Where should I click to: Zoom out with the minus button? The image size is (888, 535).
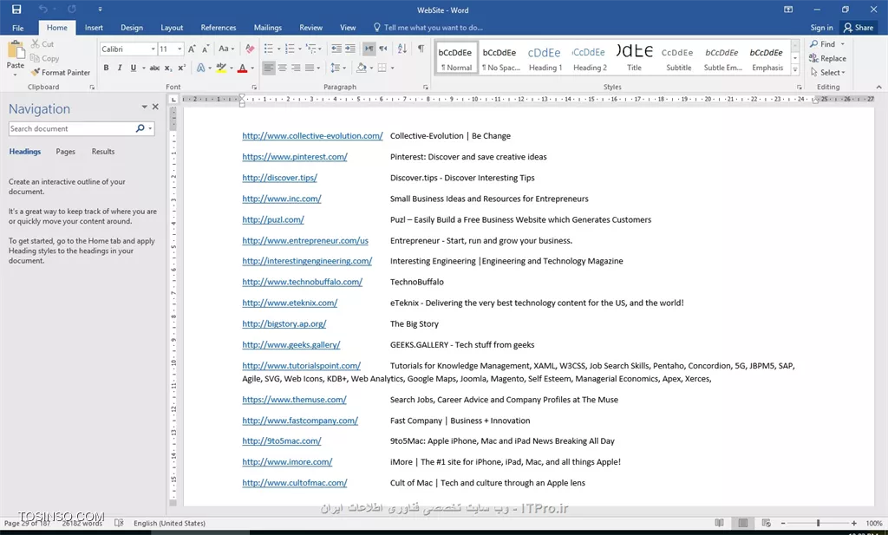783,524
